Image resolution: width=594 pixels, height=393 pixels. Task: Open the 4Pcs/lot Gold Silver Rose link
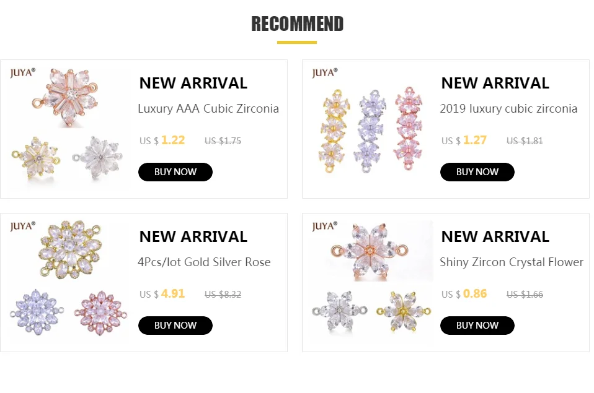pyautogui.click(x=204, y=262)
